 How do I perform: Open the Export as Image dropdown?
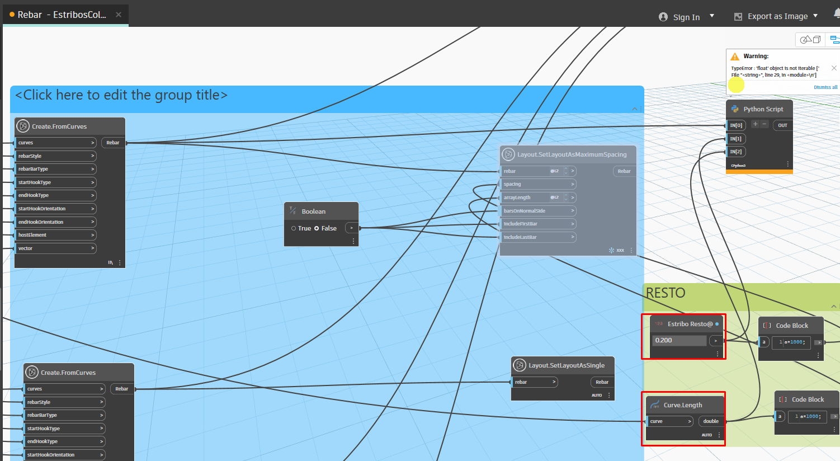point(815,16)
